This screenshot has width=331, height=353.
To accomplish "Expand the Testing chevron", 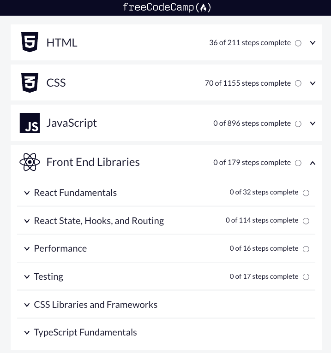I will 27,277.
